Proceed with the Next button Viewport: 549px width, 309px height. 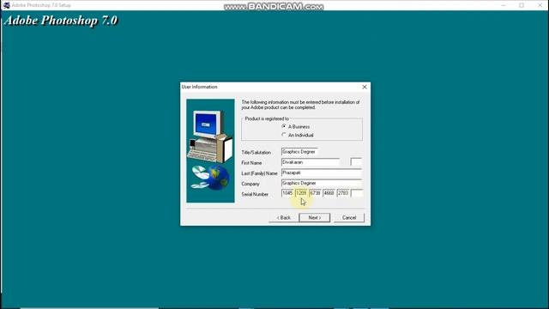(315, 217)
